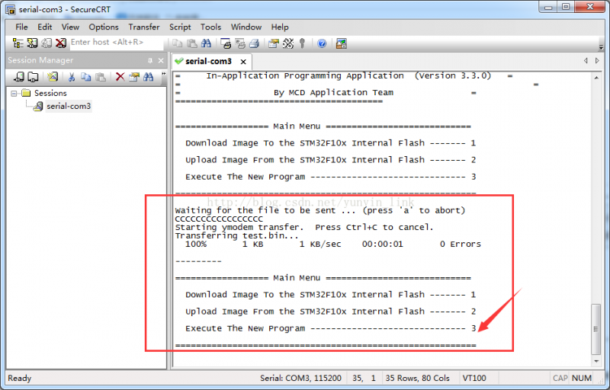Open Global Options wrench icon
The image size is (610, 390).
pos(288,43)
